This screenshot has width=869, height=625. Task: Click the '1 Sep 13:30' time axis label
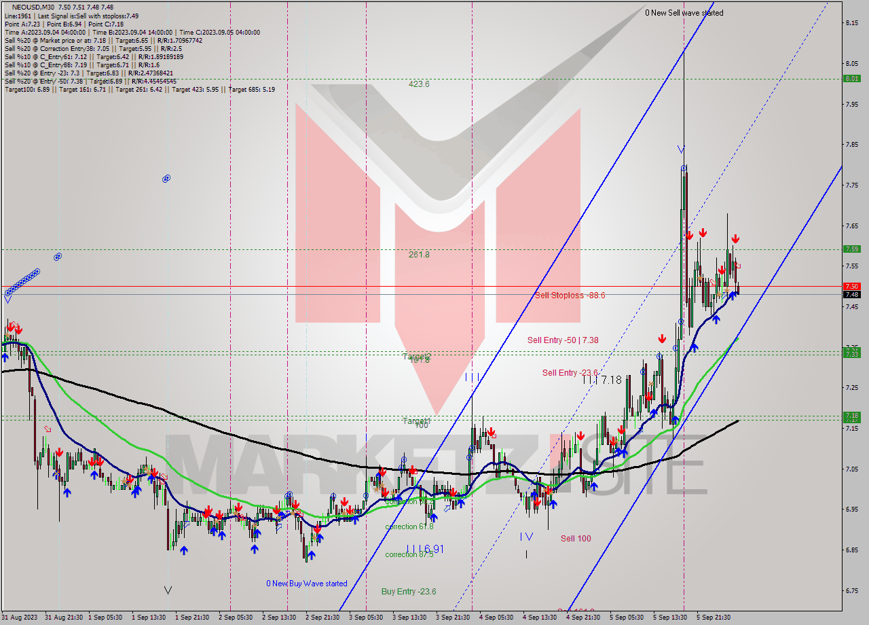(x=149, y=618)
